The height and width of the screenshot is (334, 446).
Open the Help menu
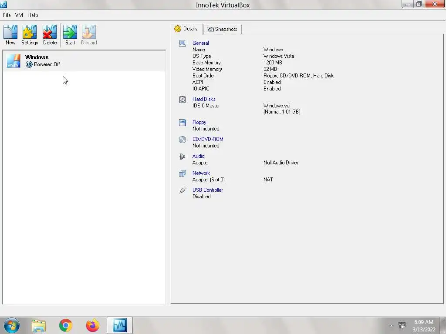(33, 15)
